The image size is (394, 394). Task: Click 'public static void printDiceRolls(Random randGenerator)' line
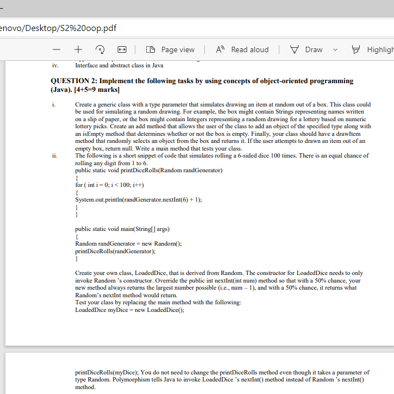coord(149,170)
